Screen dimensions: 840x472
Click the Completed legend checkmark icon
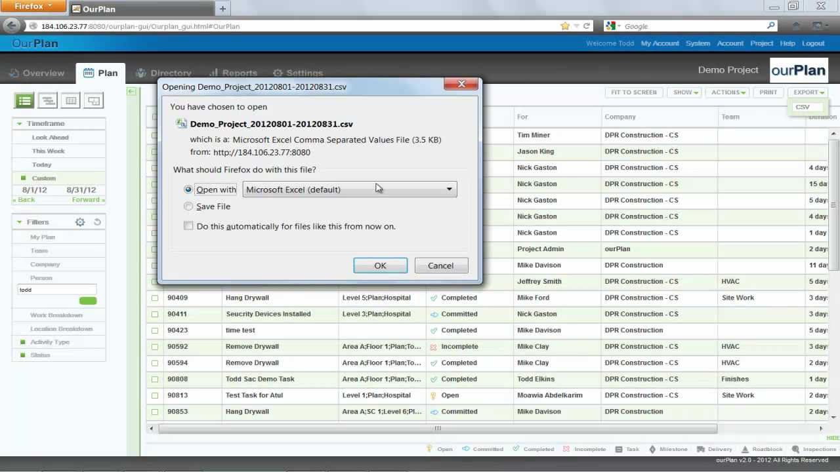[x=516, y=449]
